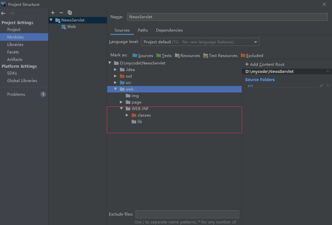Add a new module with plus icon
This screenshot has height=225, width=332.
(x=53, y=13)
